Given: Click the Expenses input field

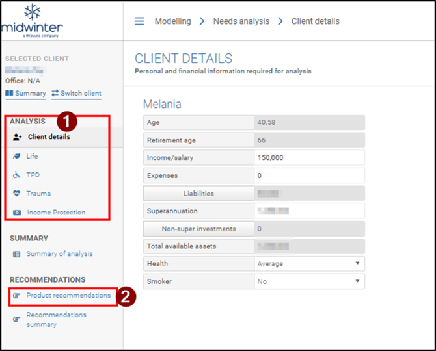Looking at the screenshot, I should pos(309,175).
